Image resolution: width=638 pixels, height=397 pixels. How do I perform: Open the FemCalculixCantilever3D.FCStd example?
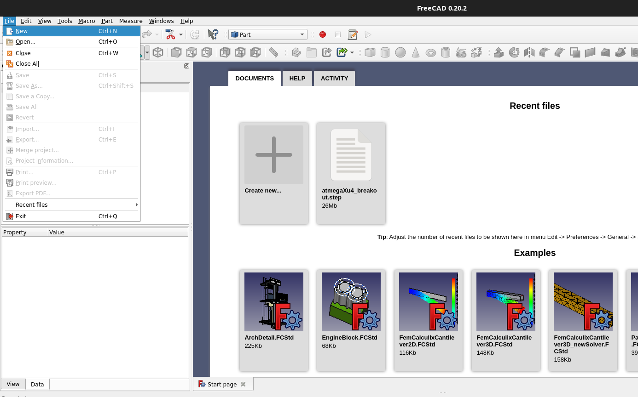[x=506, y=321]
